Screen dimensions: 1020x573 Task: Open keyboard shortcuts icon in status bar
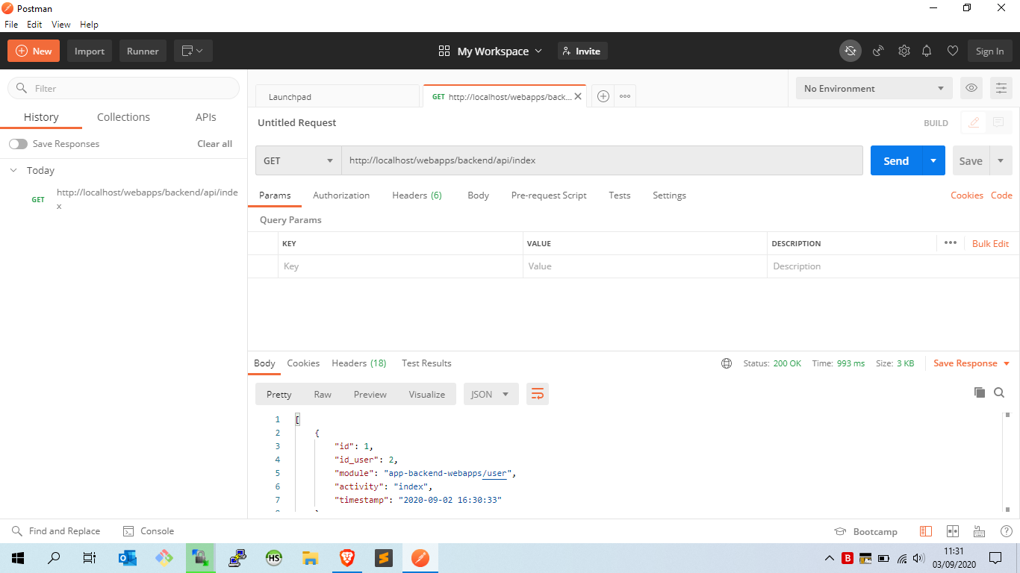979,531
